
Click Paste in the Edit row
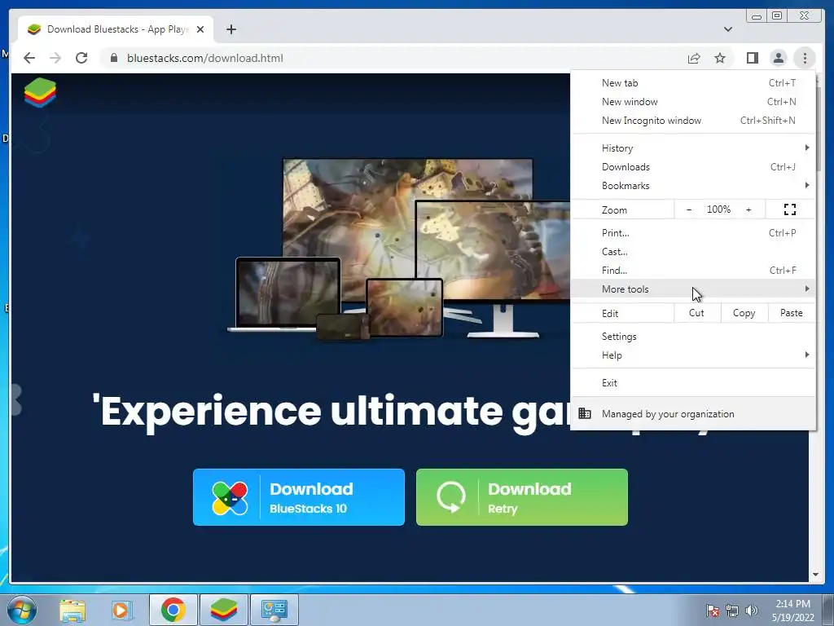pos(792,313)
